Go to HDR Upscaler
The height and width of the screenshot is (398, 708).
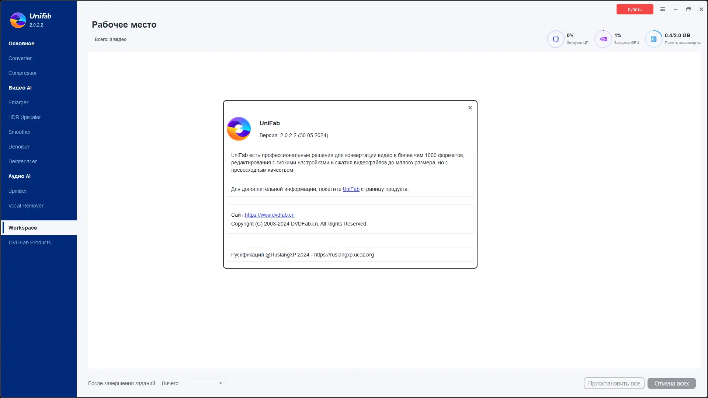pos(25,117)
